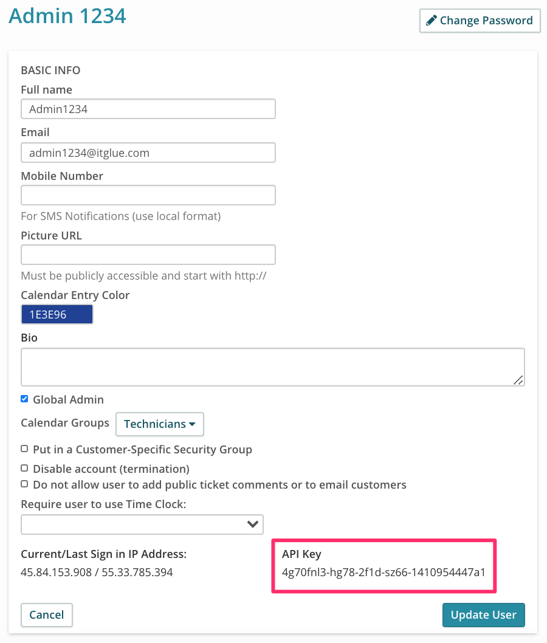Click the Full name input field

pos(148,109)
